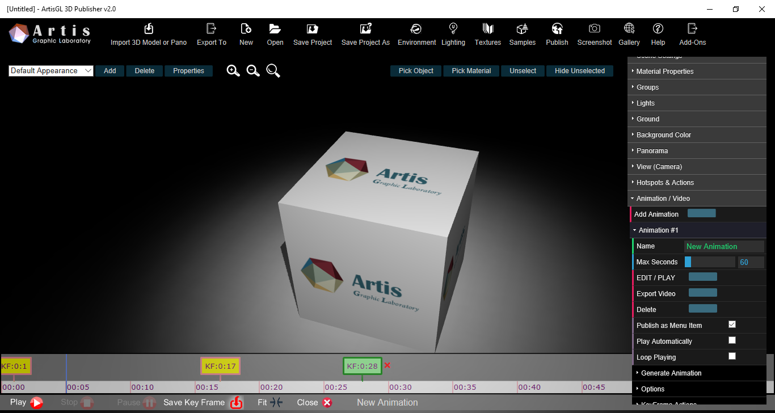Image resolution: width=775 pixels, height=413 pixels.
Task: Select keyframe marker KF:0:1
Action: [x=15, y=366]
